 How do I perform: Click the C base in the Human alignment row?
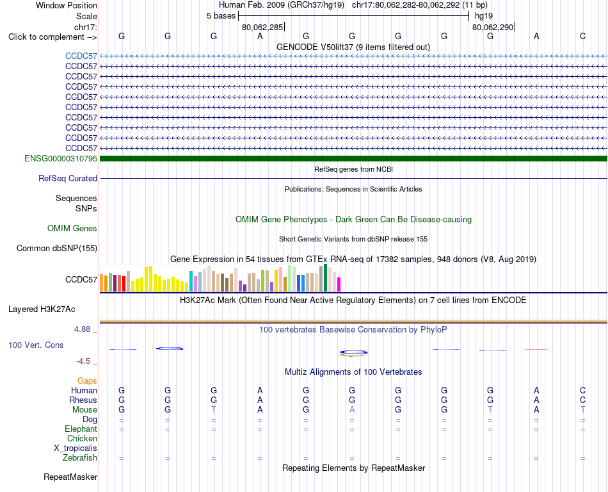582,390
